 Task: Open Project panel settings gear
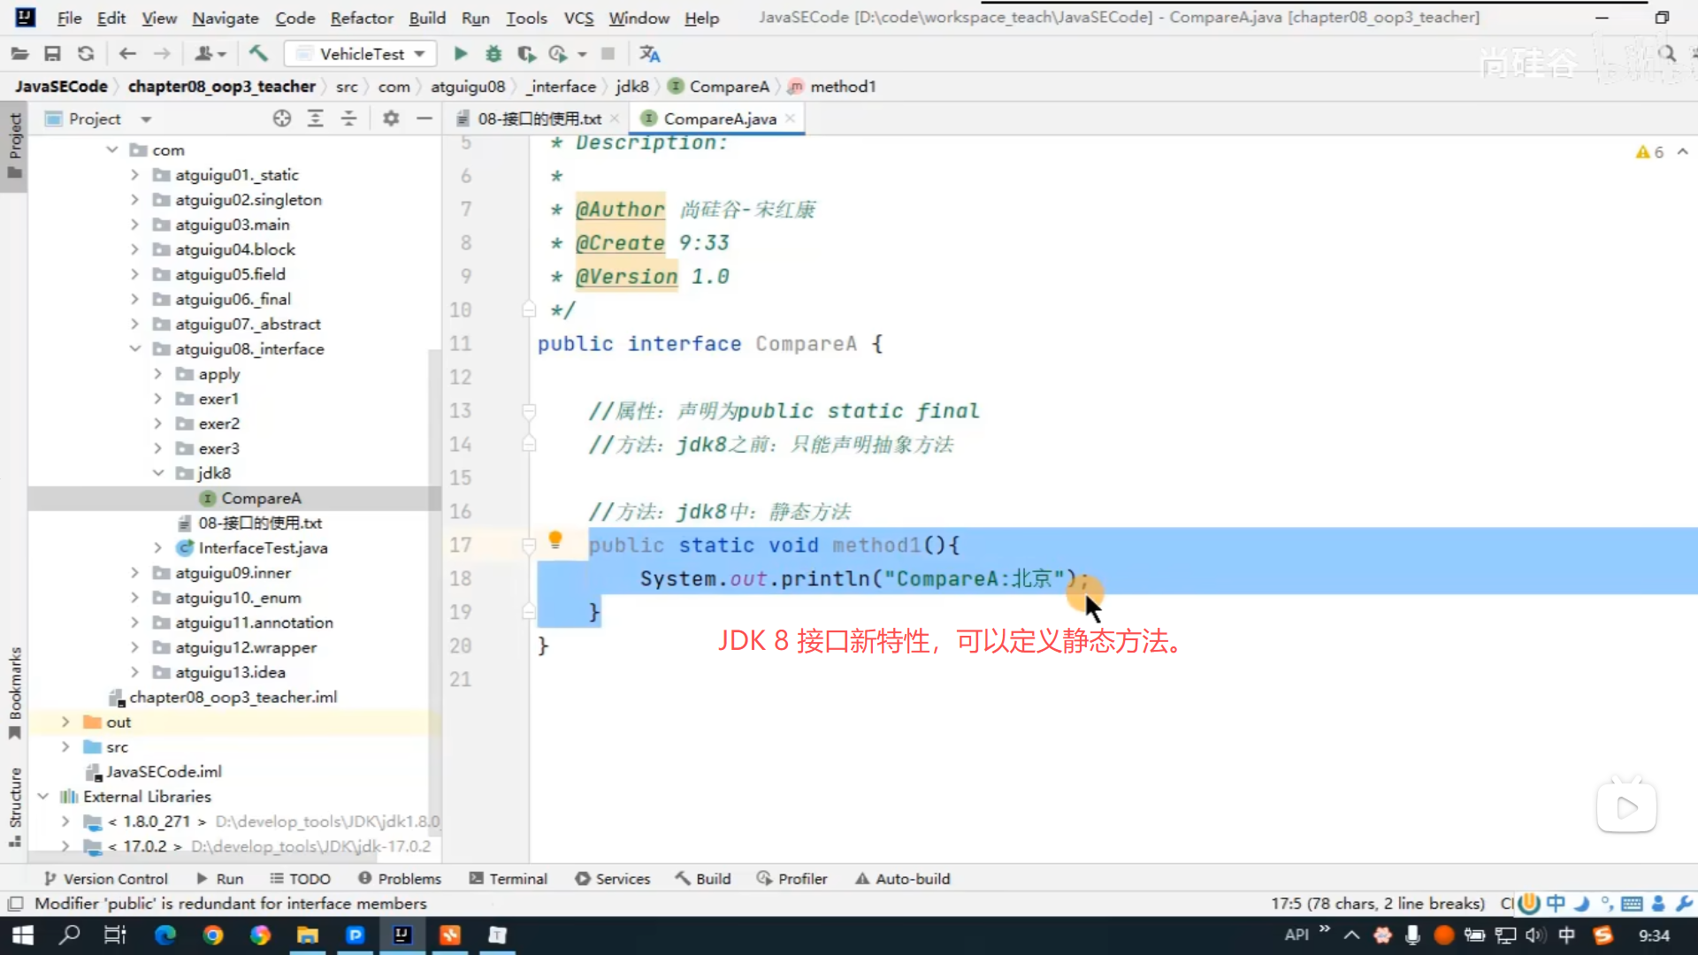(391, 118)
